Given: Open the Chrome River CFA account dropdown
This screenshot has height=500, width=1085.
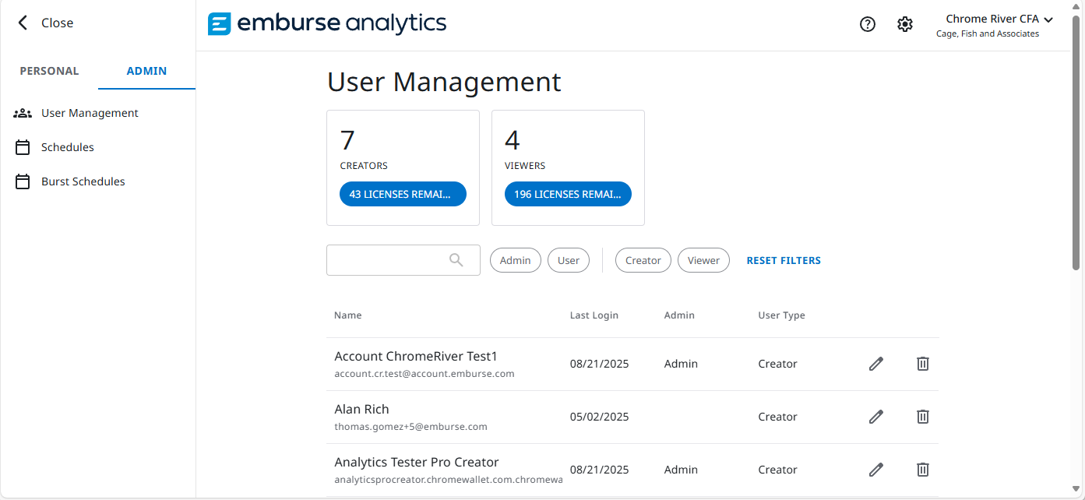Looking at the screenshot, I should 999,19.
